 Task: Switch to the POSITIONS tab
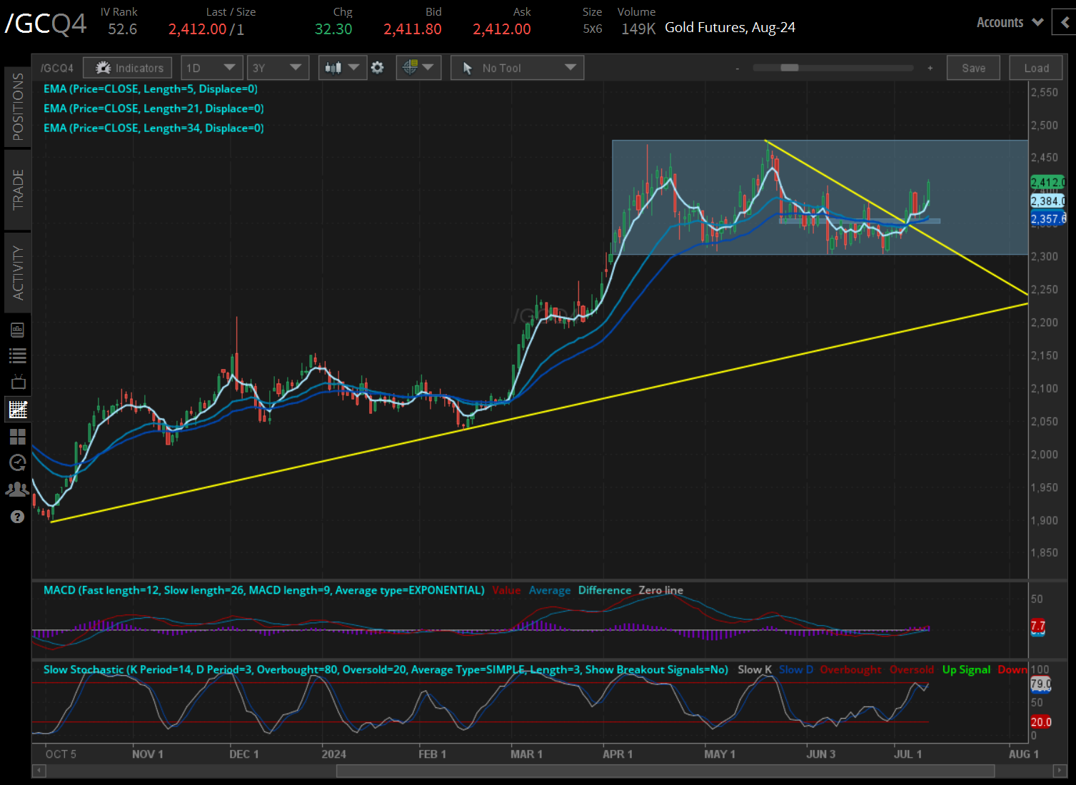[17, 107]
